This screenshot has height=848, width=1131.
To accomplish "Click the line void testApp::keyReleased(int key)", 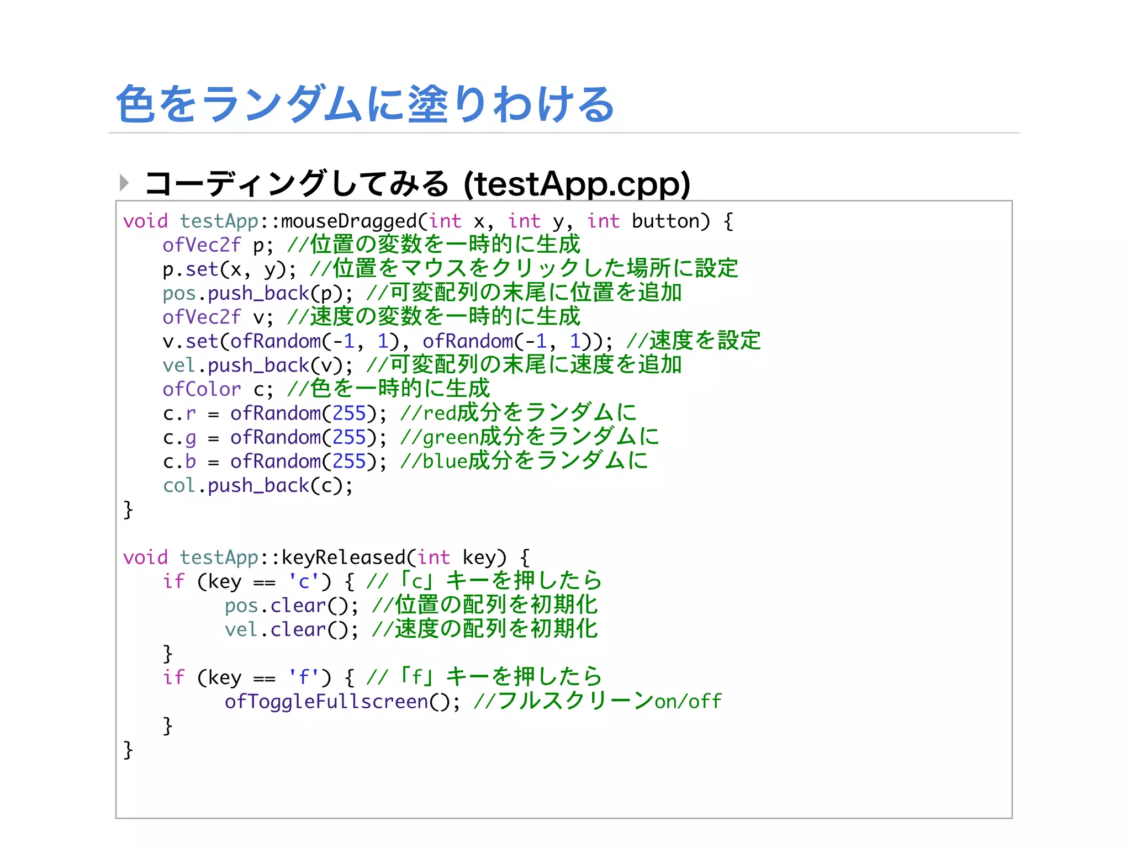I will [x=326, y=557].
